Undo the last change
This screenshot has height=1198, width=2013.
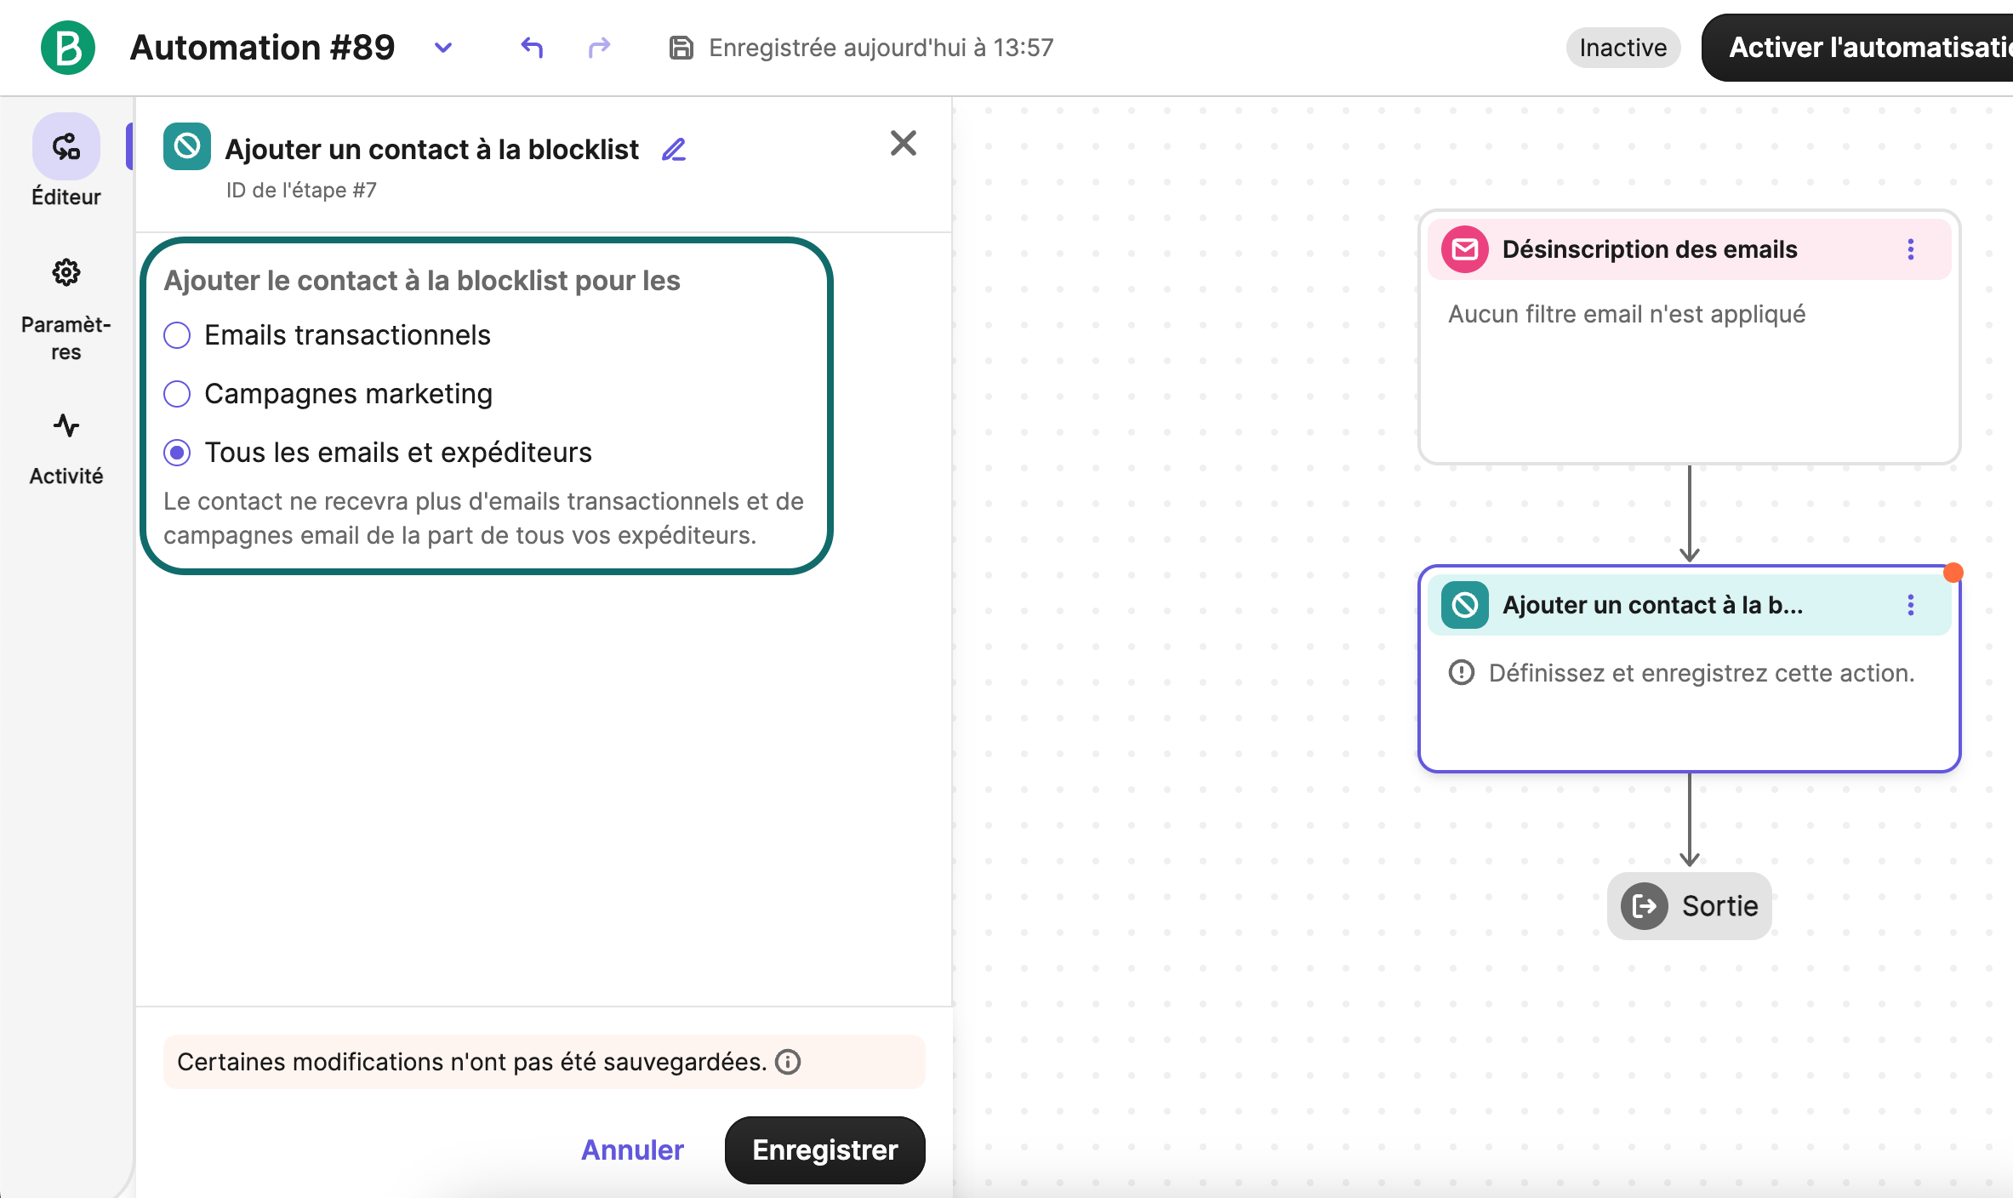(532, 48)
